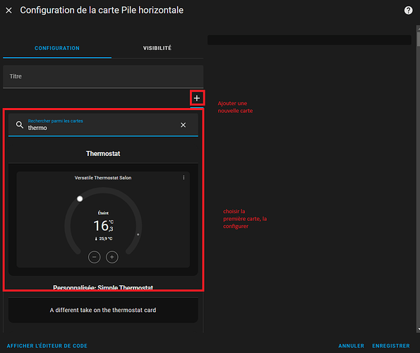Click the Titre input field
Image resolution: width=420 pixels, height=353 pixels.
tap(103, 76)
